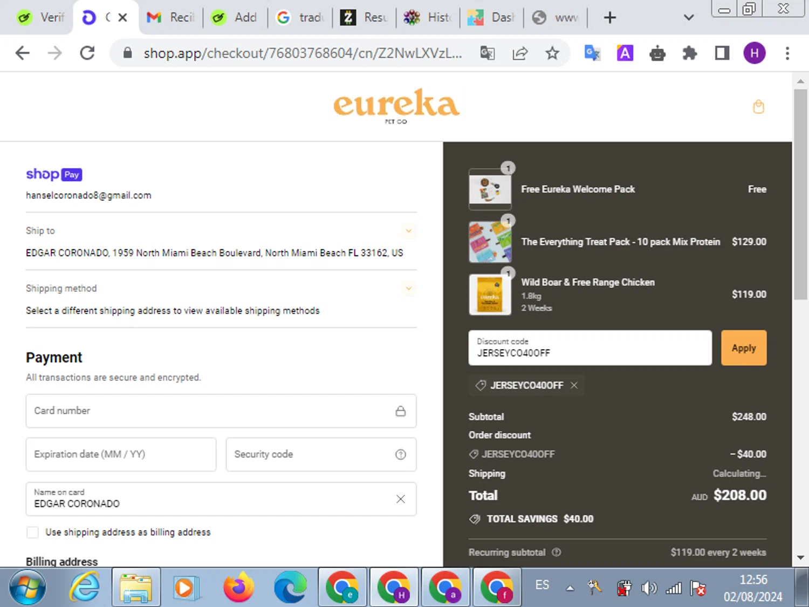Image resolution: width=809 pixels, height=607 pixels.
Task: Click the page vertical scrollbar thumb
Action: click(x=800, y=194)
